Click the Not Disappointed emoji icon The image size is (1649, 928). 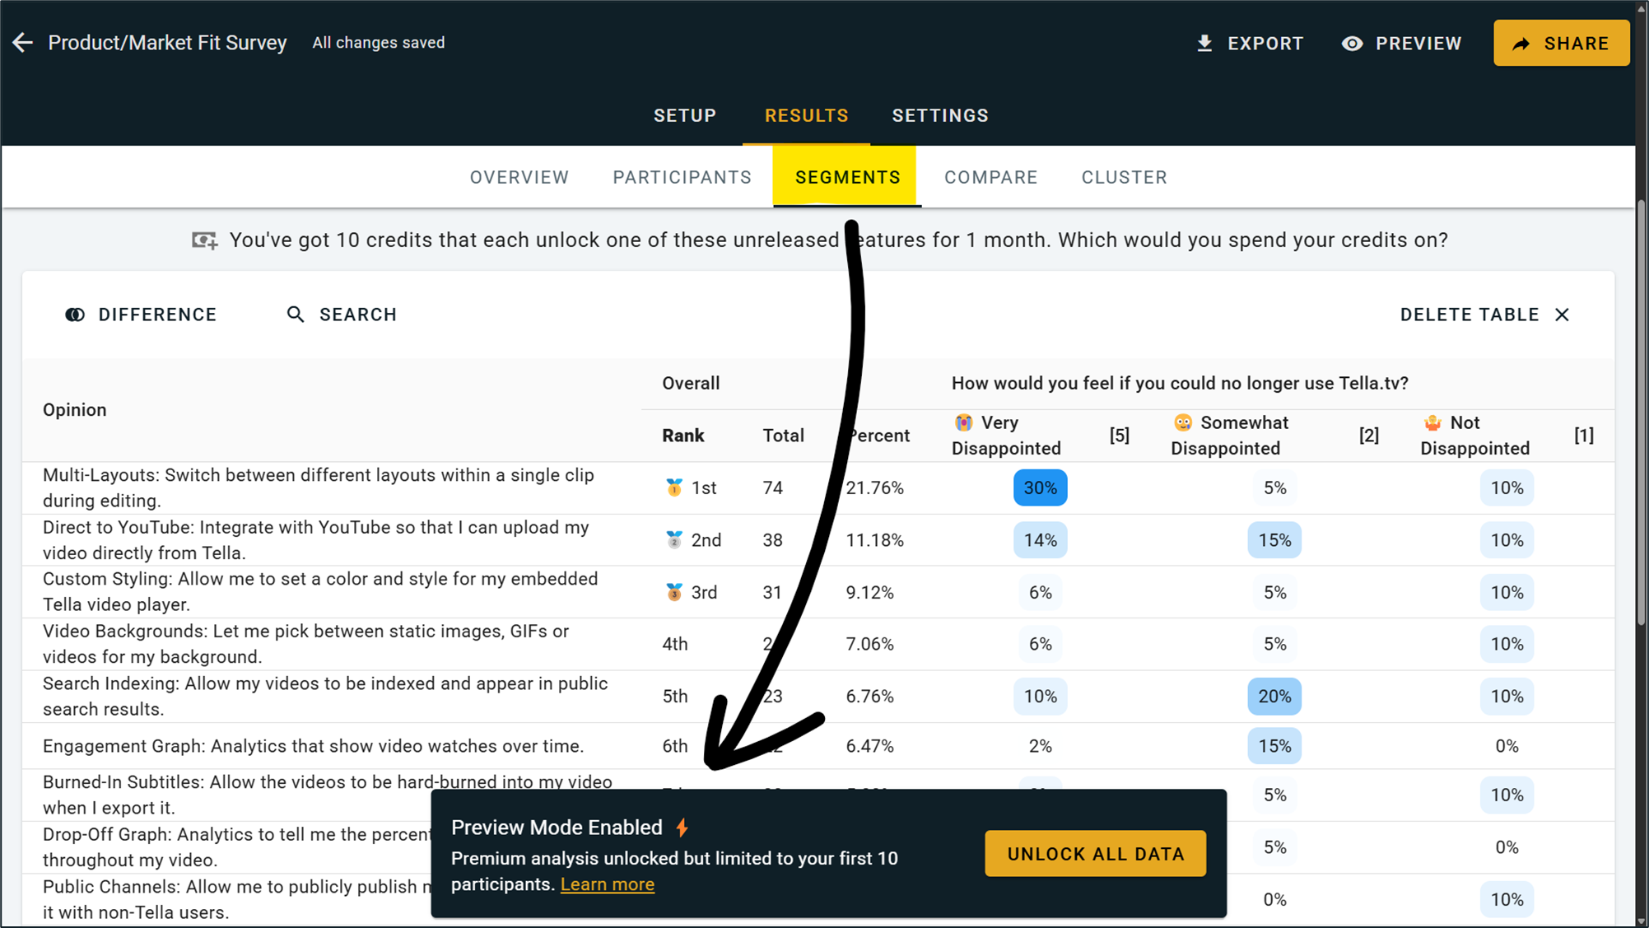(x=1432, y=422)
